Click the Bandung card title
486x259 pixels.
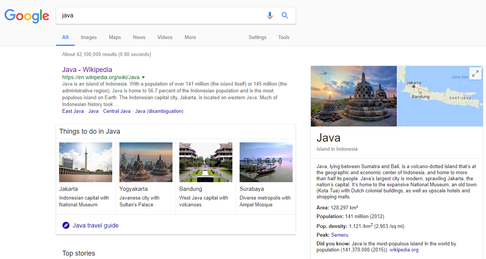pos(191,189)
